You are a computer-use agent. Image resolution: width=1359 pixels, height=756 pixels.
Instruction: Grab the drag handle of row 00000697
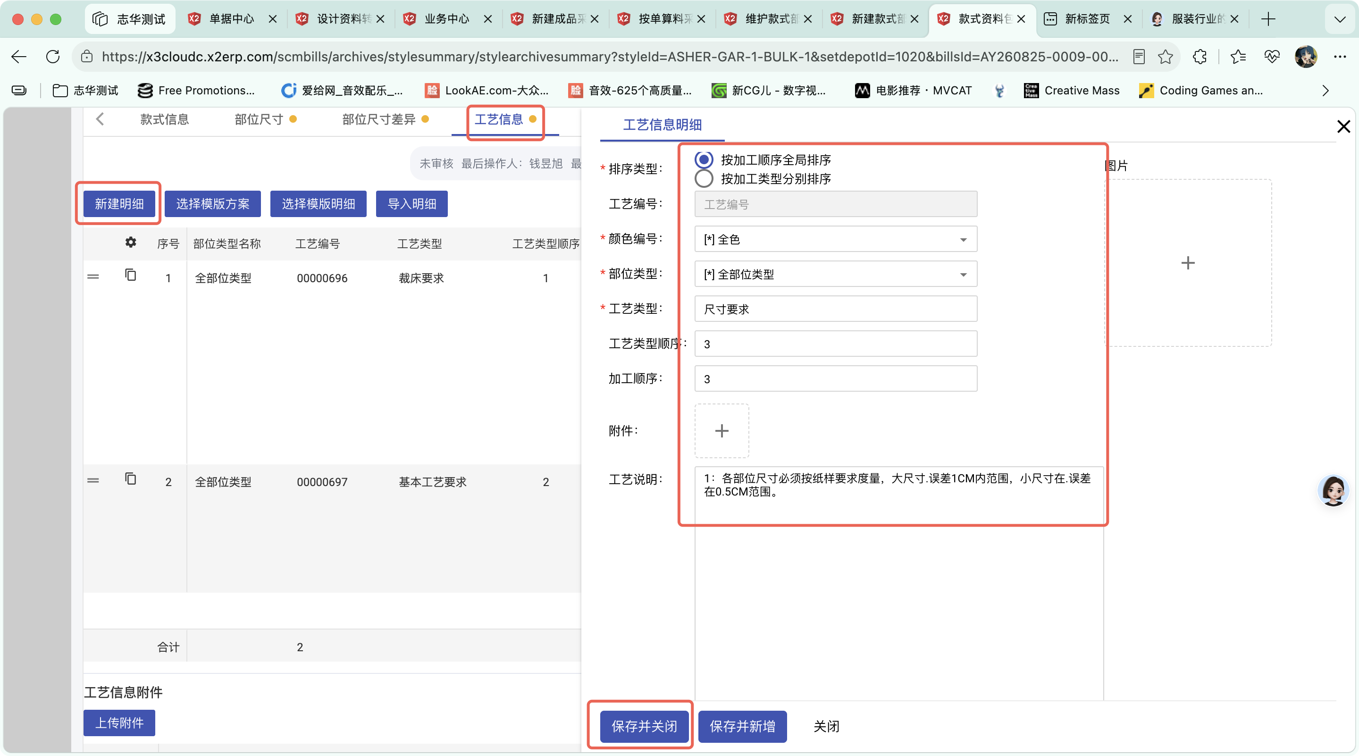(x=93, y=480)
